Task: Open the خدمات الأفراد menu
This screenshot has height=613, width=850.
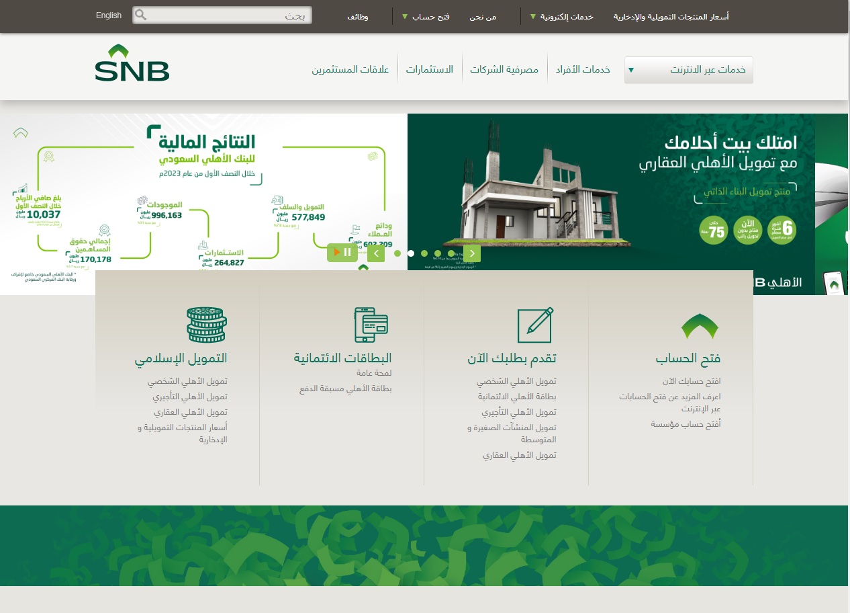Action: pos(583,70)
